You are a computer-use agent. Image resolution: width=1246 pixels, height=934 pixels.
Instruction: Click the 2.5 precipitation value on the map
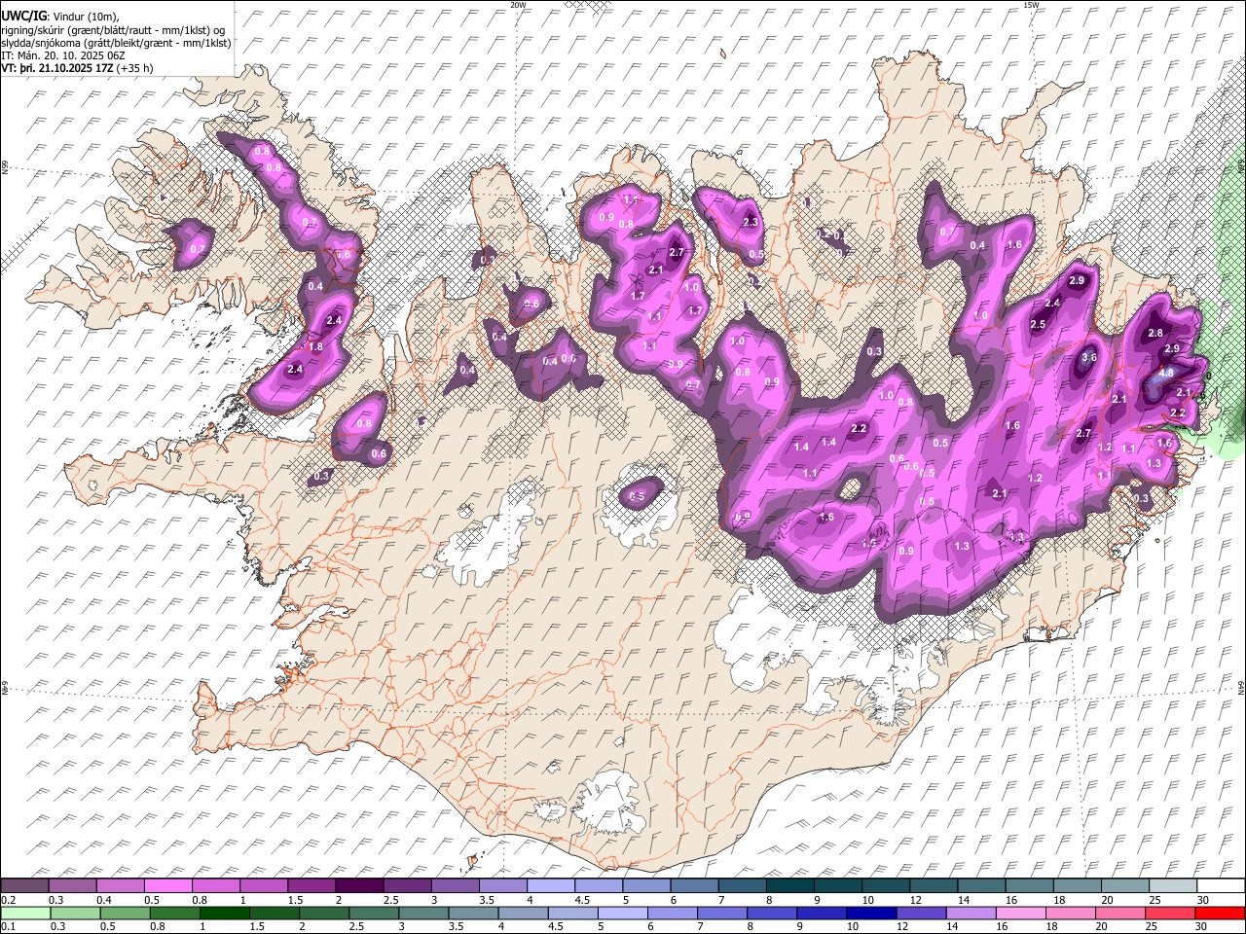[x=1038, y=325]
